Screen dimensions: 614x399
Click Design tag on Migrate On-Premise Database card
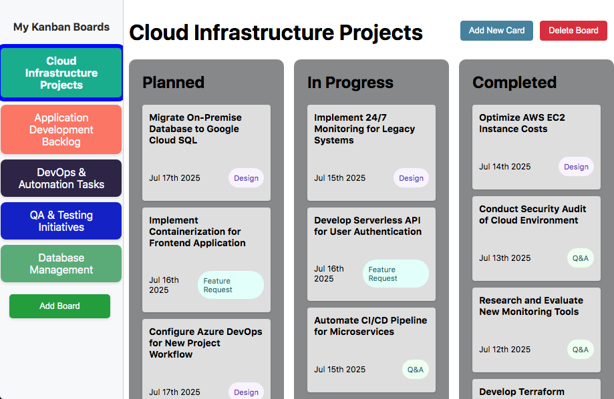[246, 178]
